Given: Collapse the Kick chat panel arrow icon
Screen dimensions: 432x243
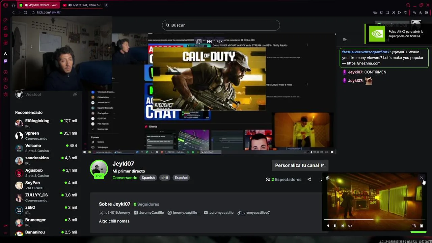Looking at the screenshot, I should 345,40.
